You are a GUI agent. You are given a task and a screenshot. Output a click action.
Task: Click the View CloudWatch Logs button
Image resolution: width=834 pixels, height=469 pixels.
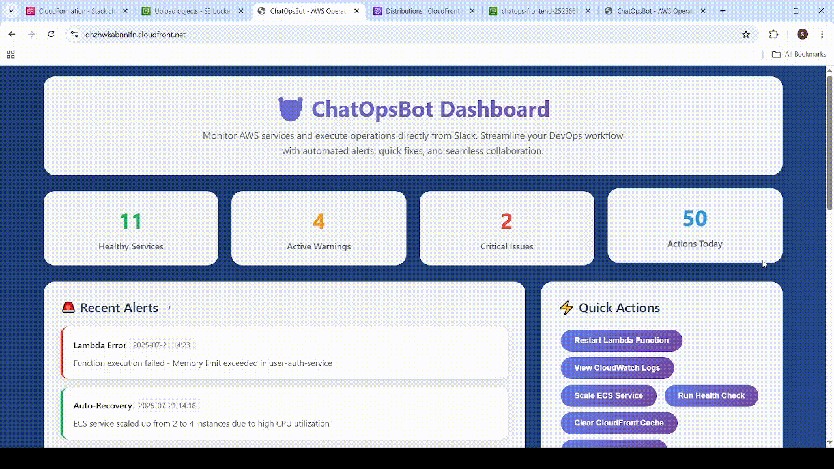click(x=616, y=367)
